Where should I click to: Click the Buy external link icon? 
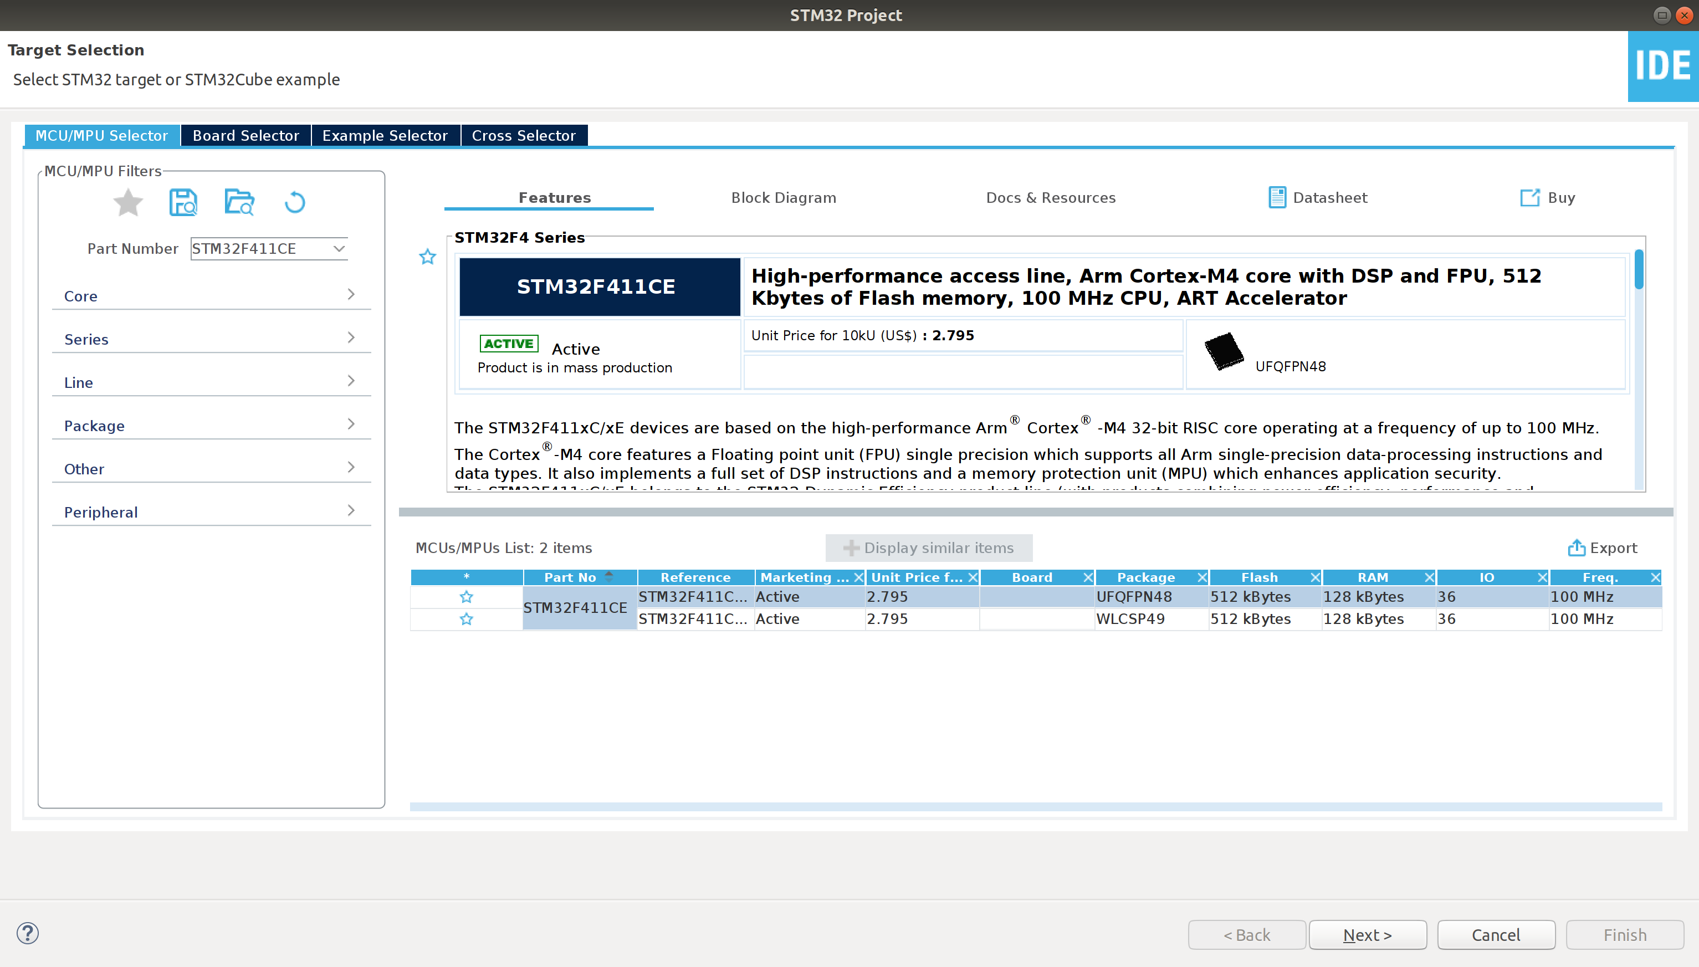(x=1529, y=197)
